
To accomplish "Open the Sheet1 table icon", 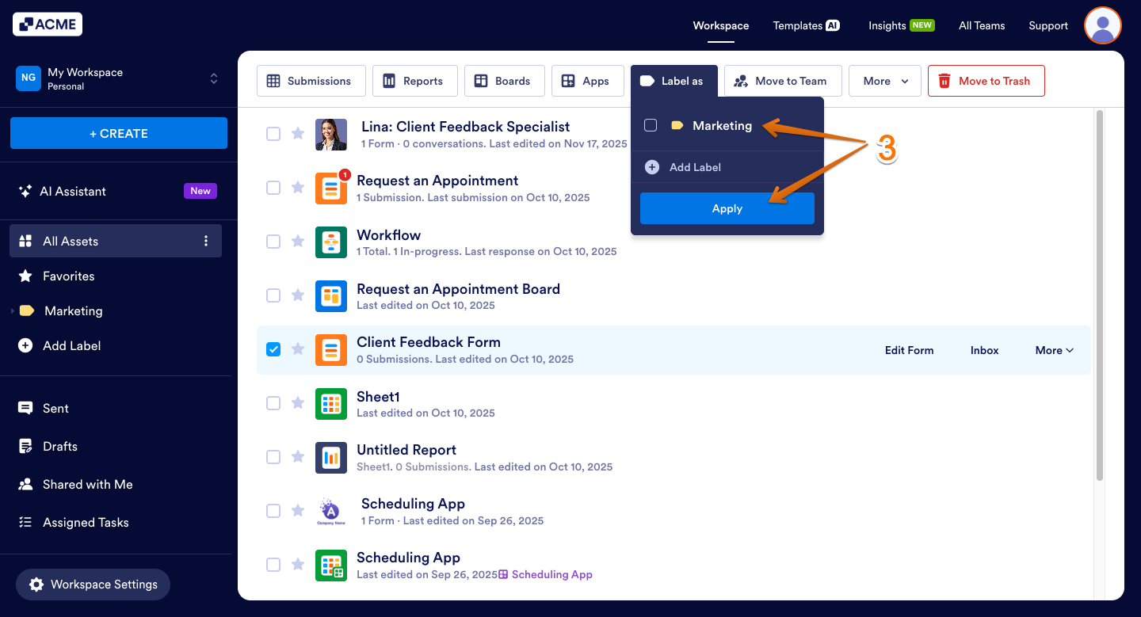I will (331, 404).
